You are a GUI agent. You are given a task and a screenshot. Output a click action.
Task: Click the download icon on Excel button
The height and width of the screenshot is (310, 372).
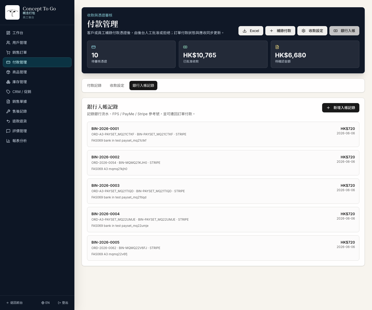245,31
